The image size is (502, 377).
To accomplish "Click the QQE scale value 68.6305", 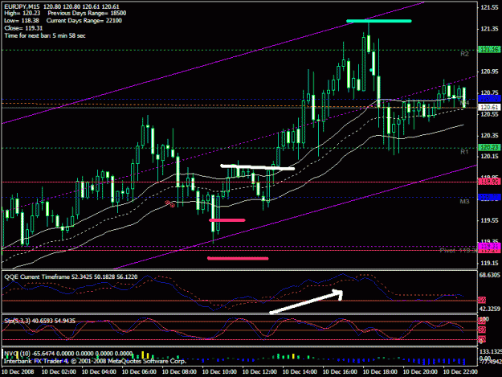I will [490, 275].
